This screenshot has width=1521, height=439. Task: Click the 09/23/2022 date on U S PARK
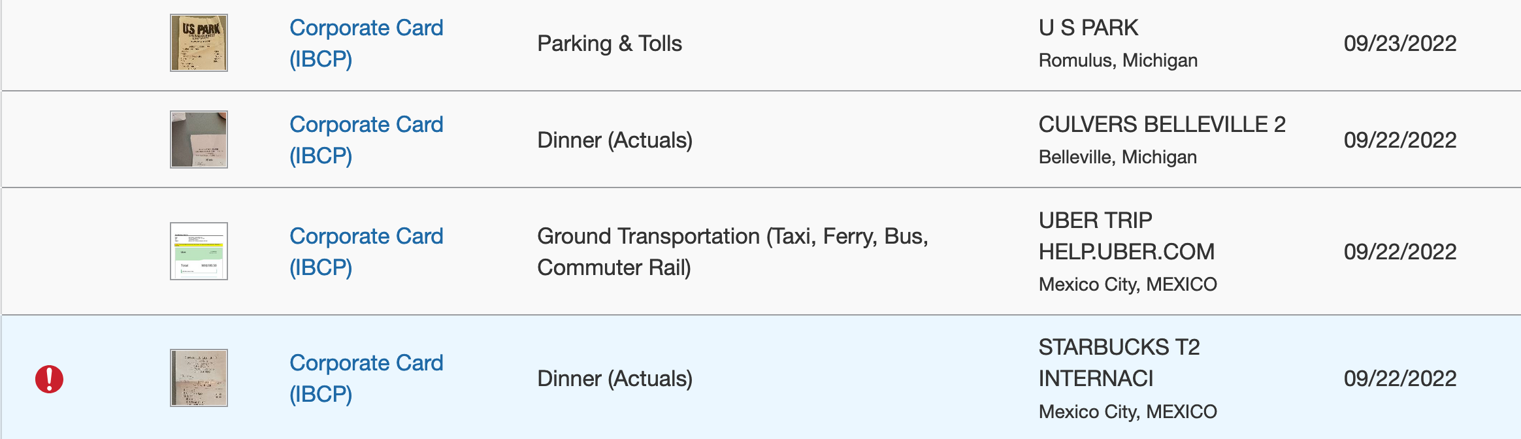coord(1399,43)
